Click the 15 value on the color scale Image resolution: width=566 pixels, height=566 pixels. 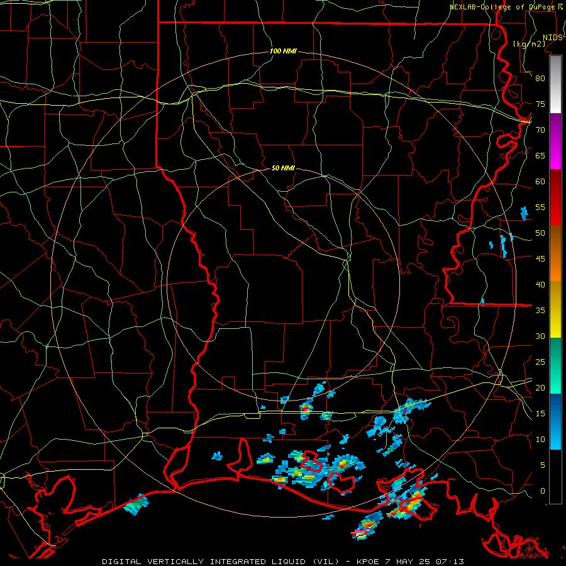pyautogui.click(x=540, y=414)
